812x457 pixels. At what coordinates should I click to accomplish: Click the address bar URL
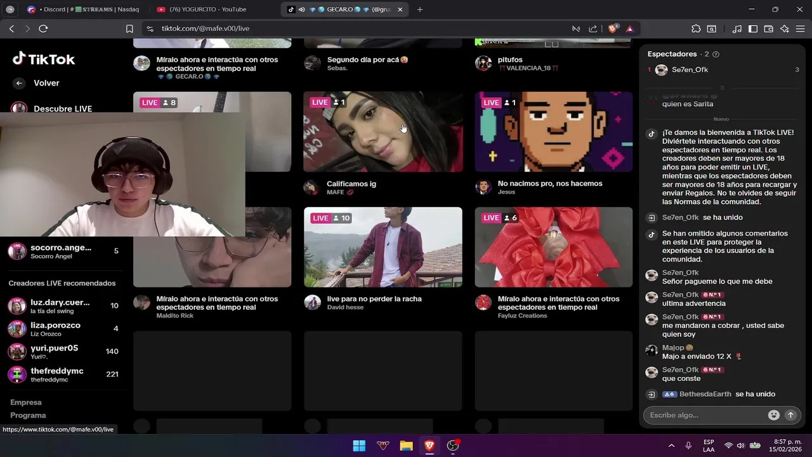click(205, 29)
